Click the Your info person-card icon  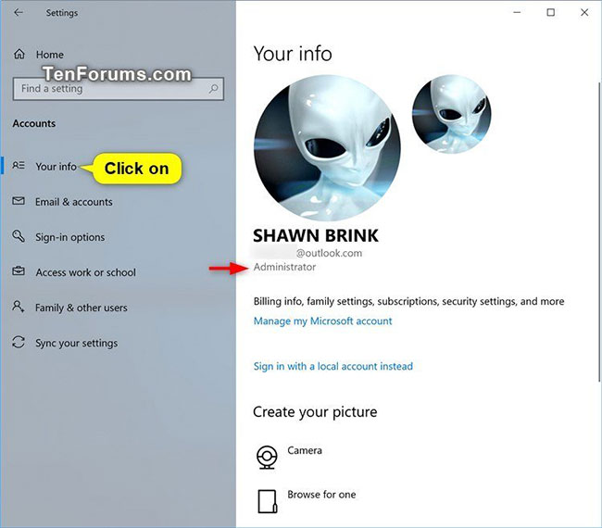click(19, 166)
